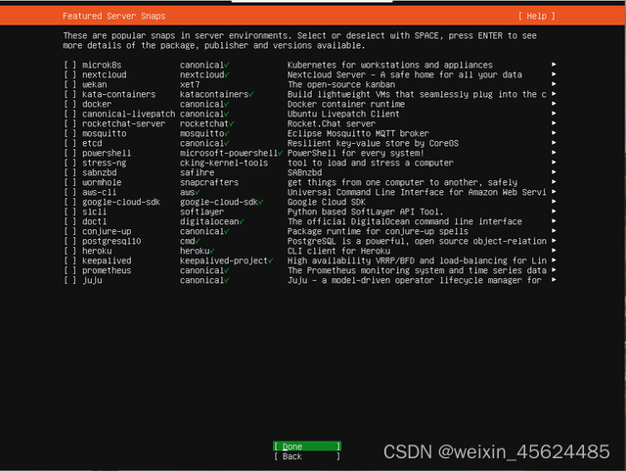The width and height of the screenshot is (626, 471).
Task: Toggle the canonical-livepatch checkbox
Action: [69, 114]
